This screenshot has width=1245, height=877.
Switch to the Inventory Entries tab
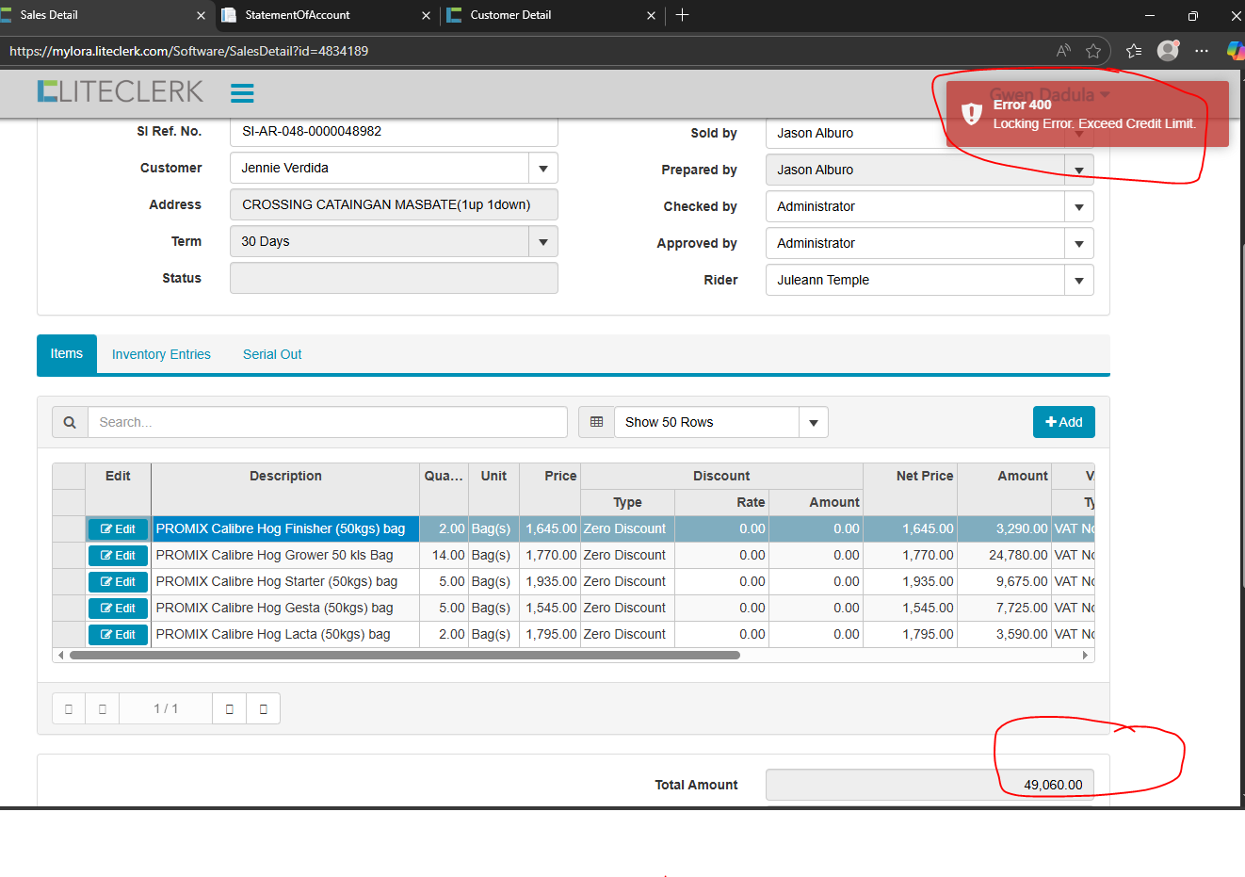pyautogui.click(x=161, y=354)
